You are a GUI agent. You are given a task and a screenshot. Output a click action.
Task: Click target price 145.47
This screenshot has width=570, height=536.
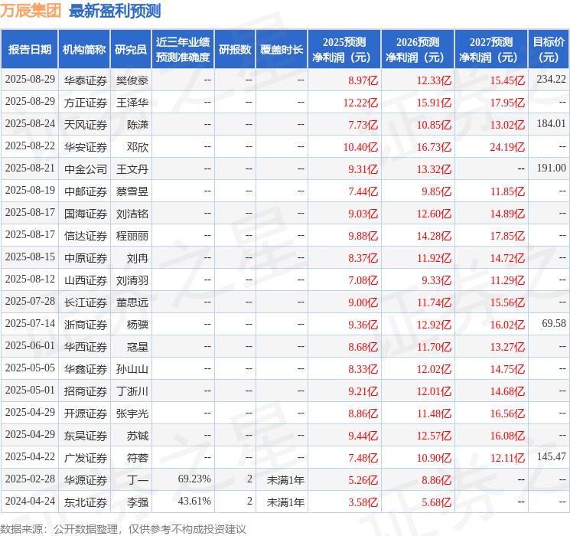551,456
